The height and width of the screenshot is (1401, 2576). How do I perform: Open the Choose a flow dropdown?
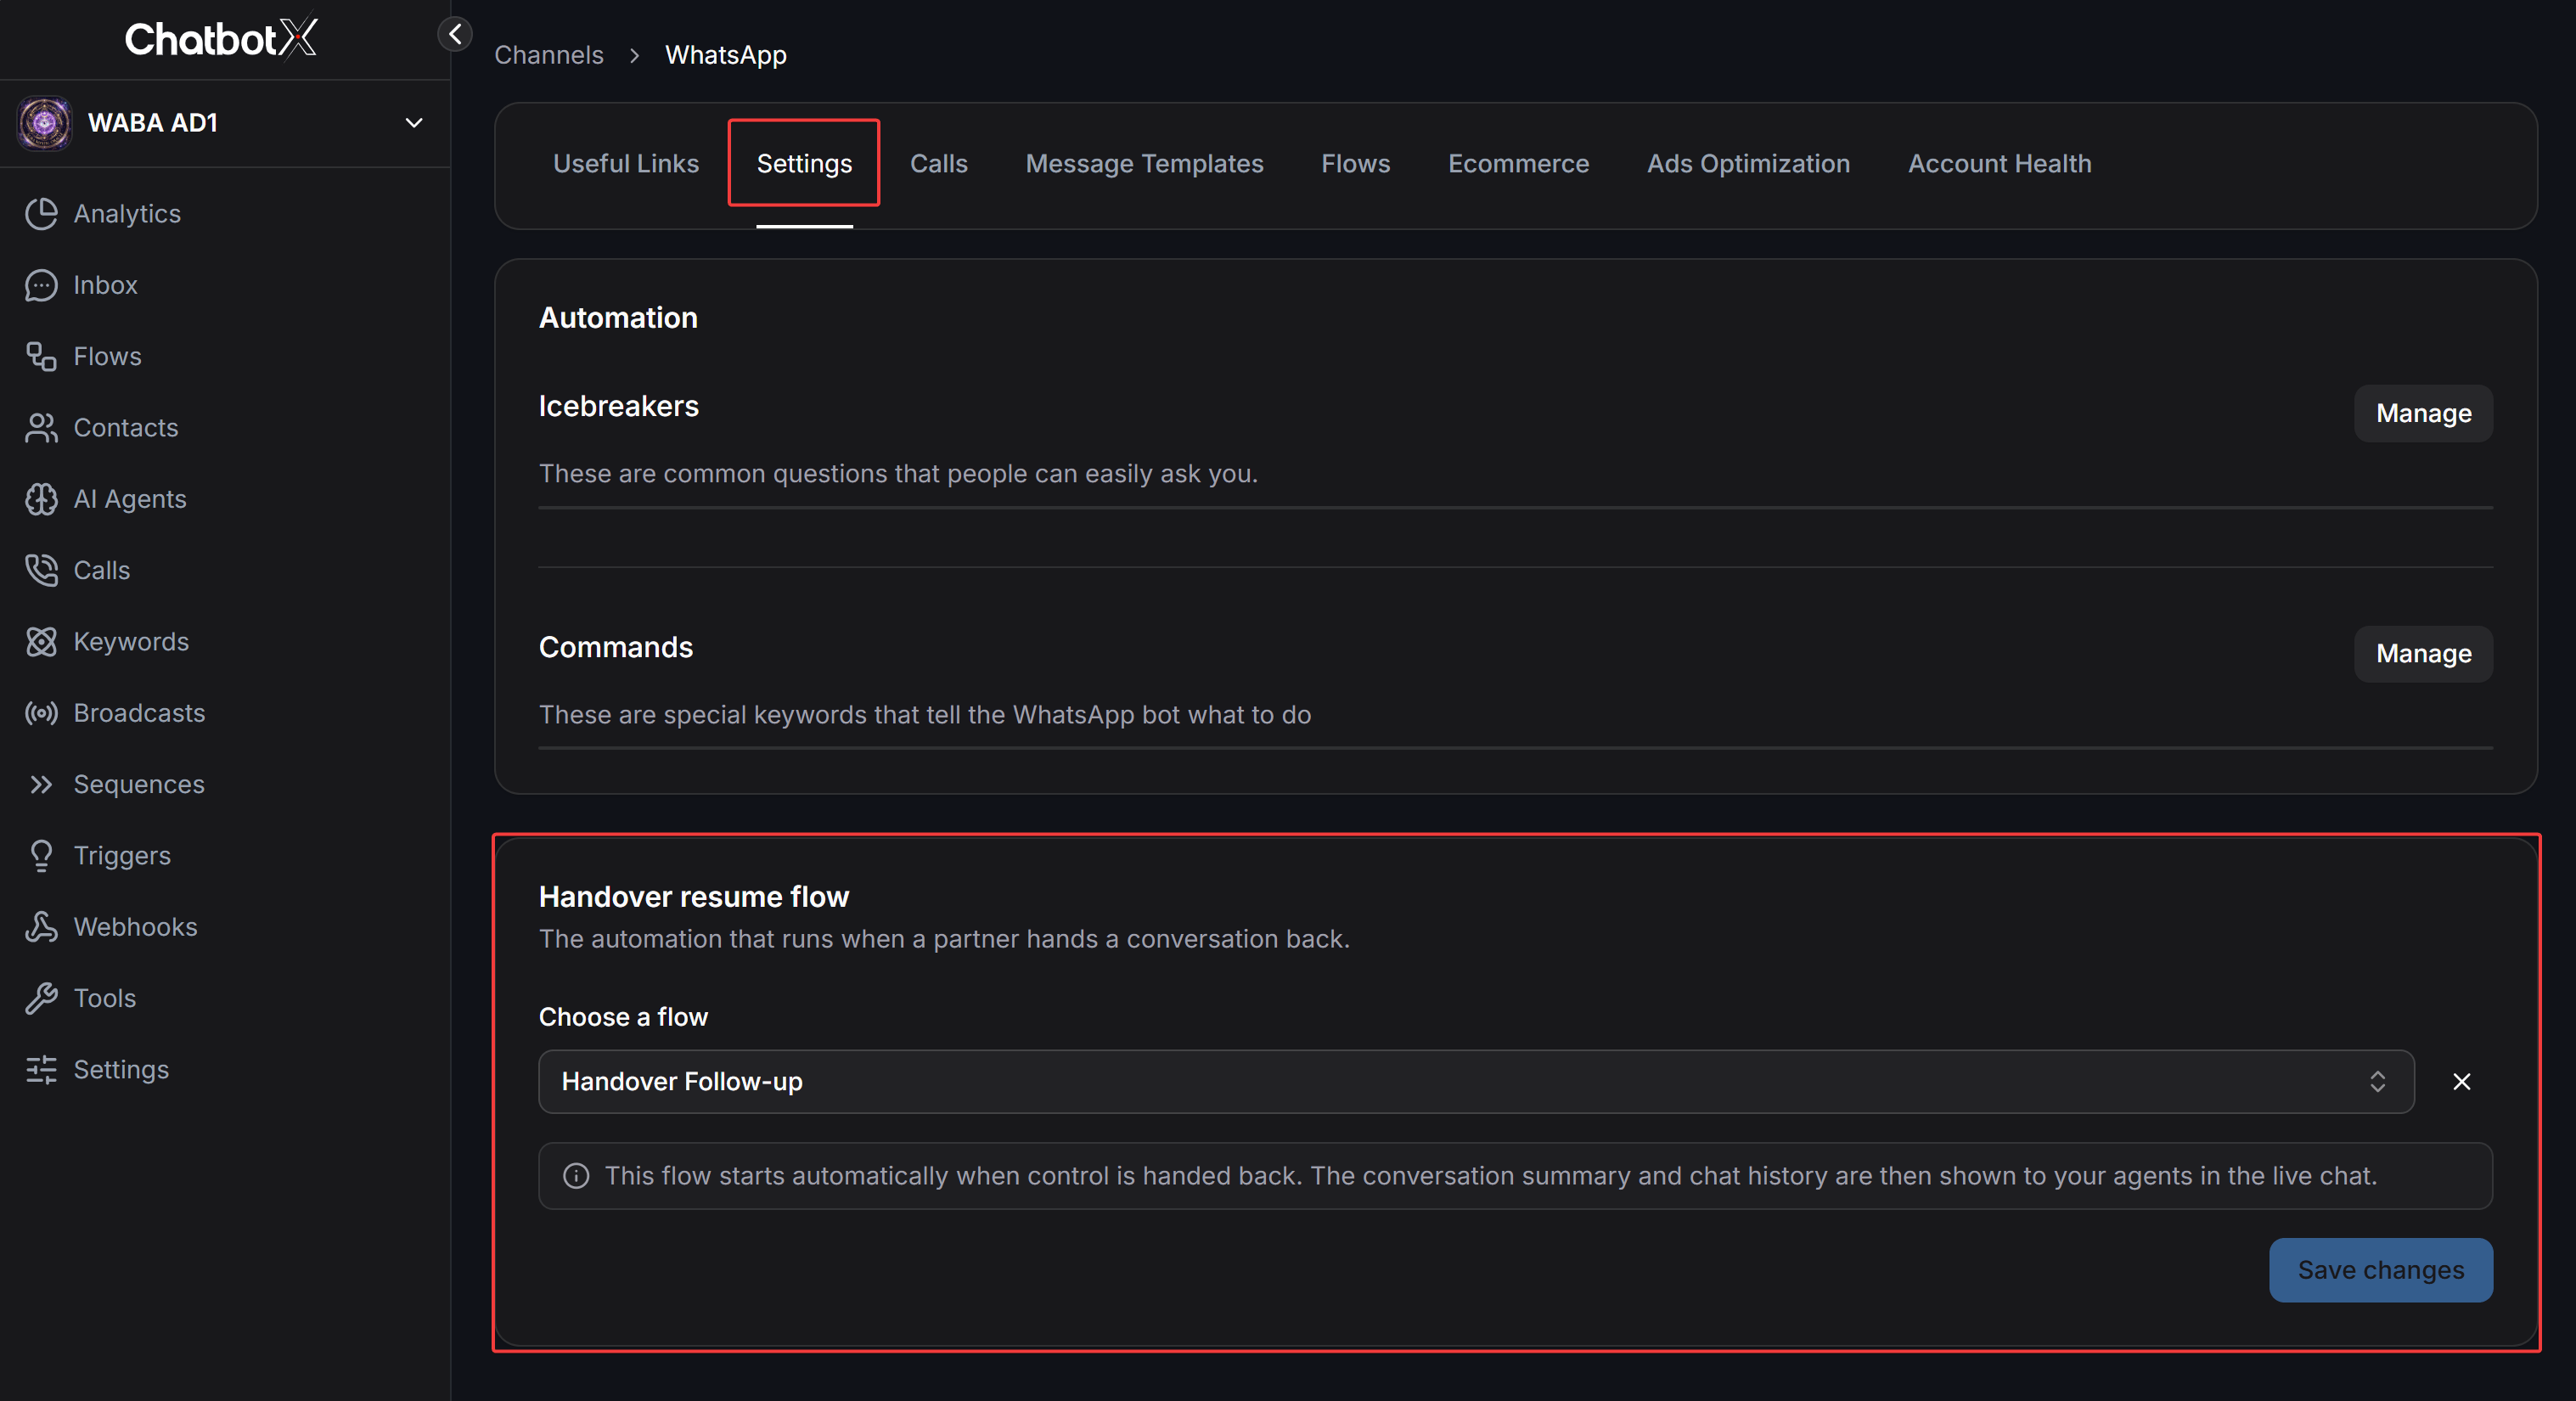tap(1476, 1082)
